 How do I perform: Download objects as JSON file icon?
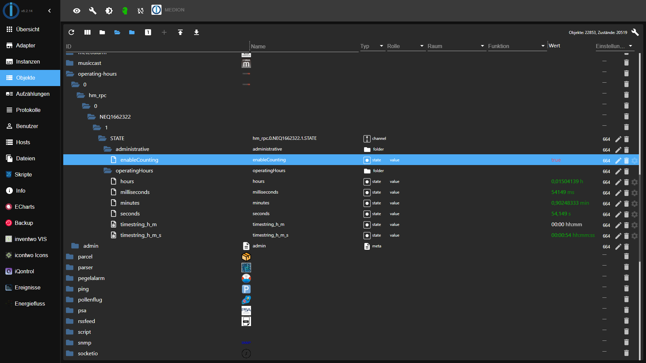[196, 32]
